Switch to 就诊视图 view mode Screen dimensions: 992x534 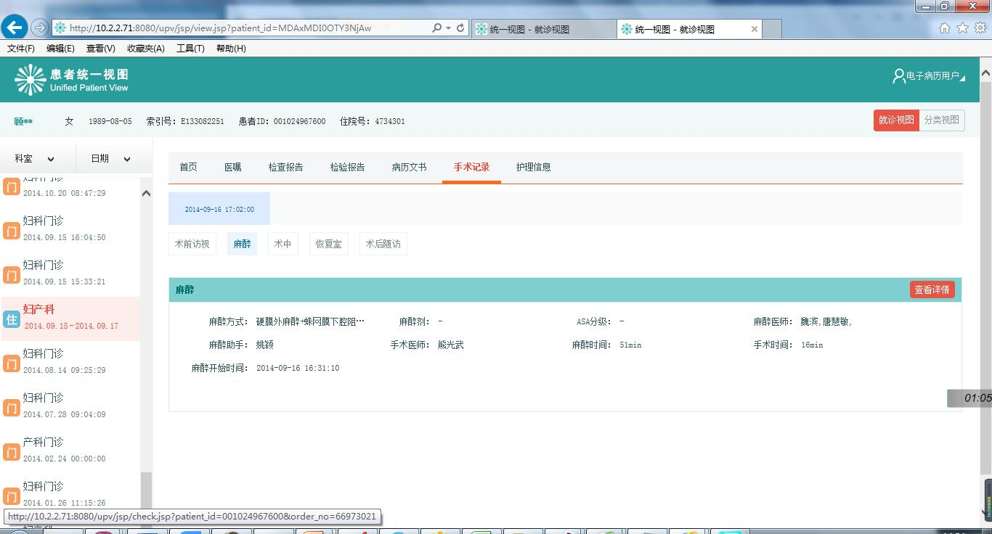coord(896,120)
